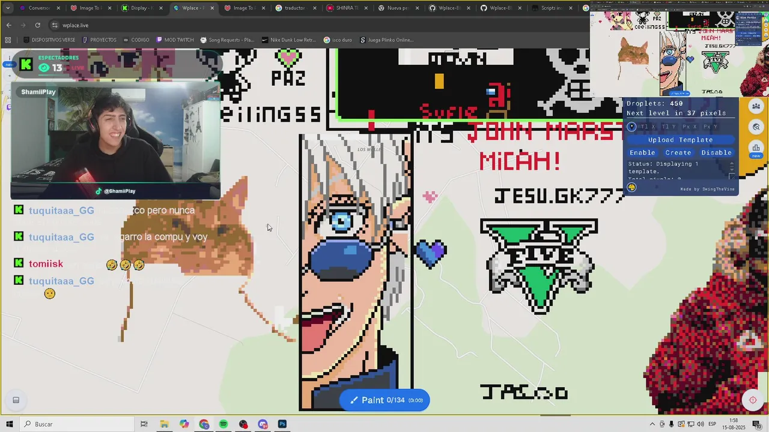Open File Explorer from taskbar
Image resolution: width=769 pixels, height=432 pixels.
pos(164,424)
